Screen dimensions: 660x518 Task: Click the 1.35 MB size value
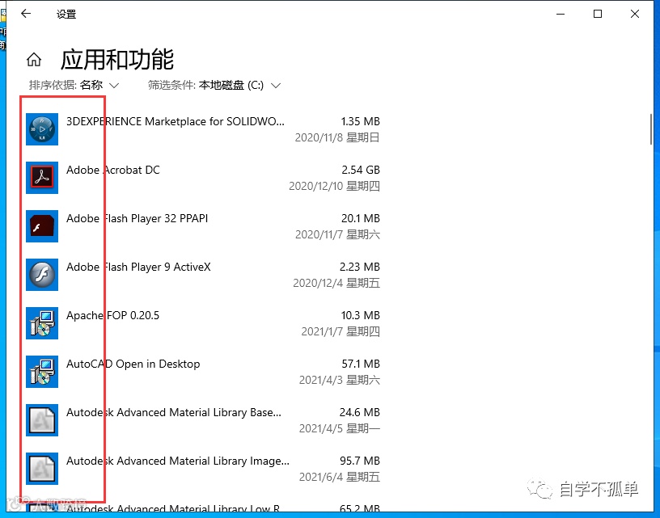pos(360,121)
